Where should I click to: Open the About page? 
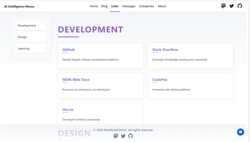tap(162, 6)
